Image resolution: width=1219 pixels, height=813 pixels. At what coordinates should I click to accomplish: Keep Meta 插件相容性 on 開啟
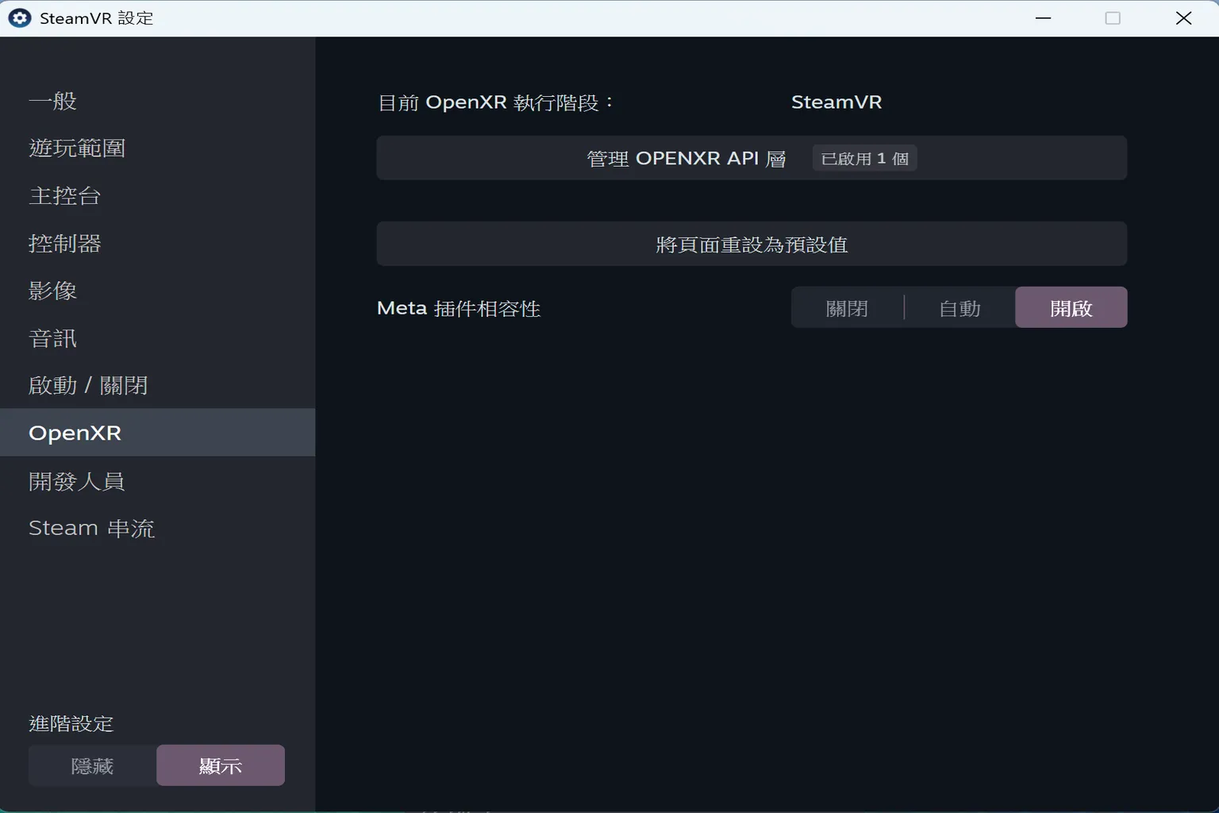(x=1071, y=307)
